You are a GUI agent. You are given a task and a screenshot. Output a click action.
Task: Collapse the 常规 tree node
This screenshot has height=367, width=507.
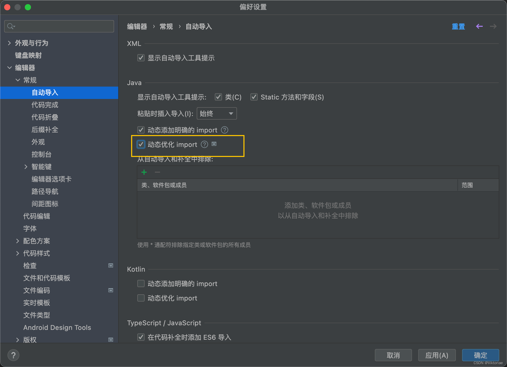(18, 80)
